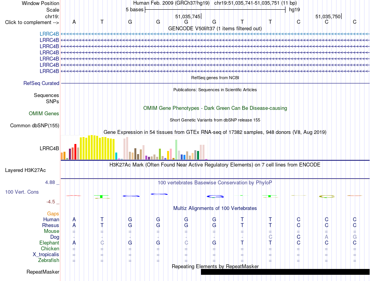This screenshot has height=281, width=370.
Task: Select the Chicken species row label
Action: pyautogui.click(x=50, y=248)
